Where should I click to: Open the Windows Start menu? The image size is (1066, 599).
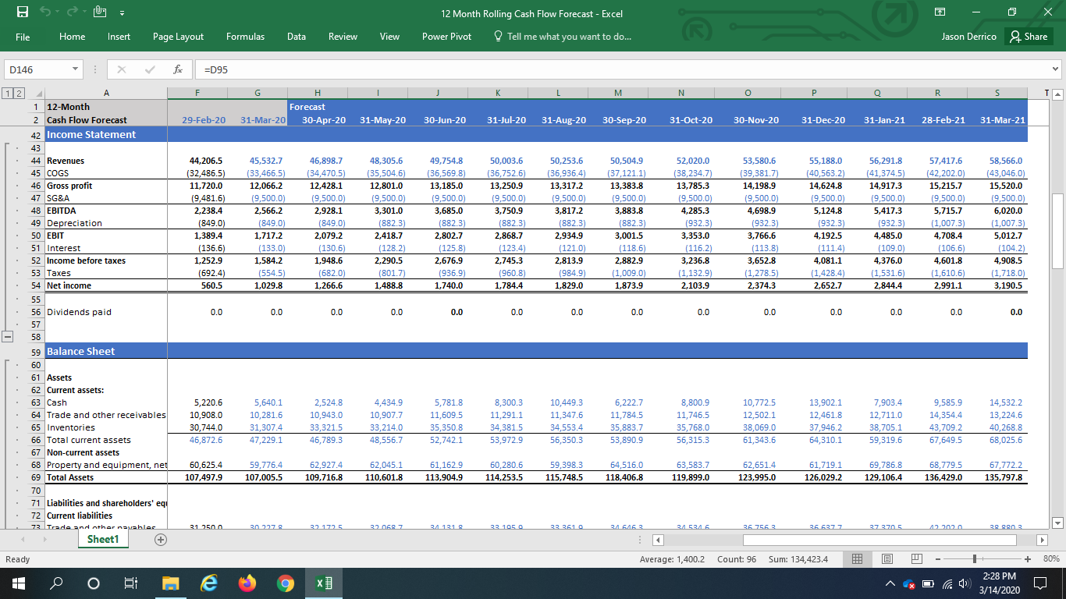coord(18,583)
